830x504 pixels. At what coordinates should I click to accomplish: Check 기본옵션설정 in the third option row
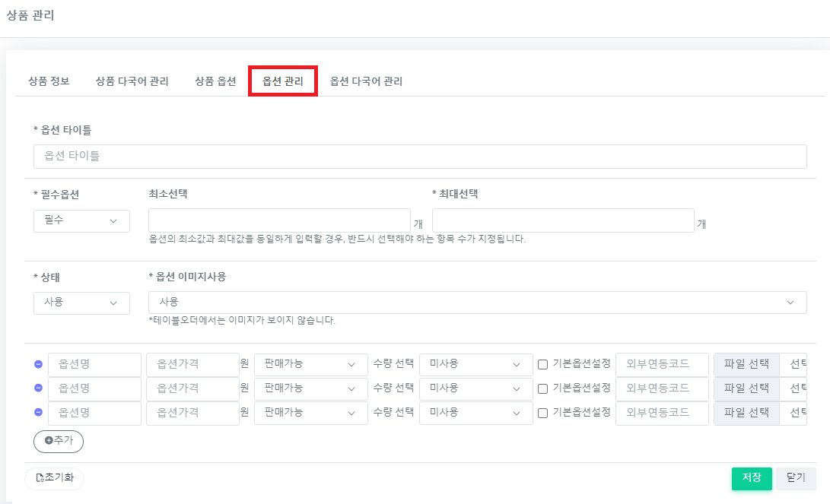(x=543, y=414)
